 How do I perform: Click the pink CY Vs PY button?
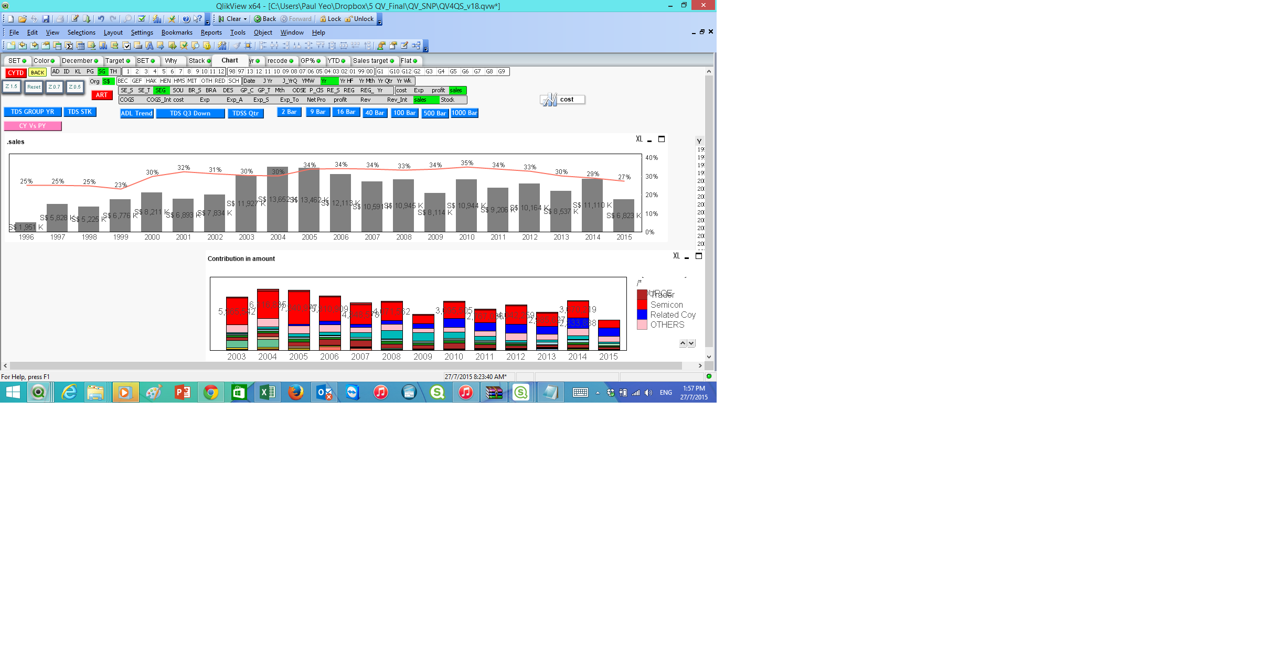click(x=33, y=126)
